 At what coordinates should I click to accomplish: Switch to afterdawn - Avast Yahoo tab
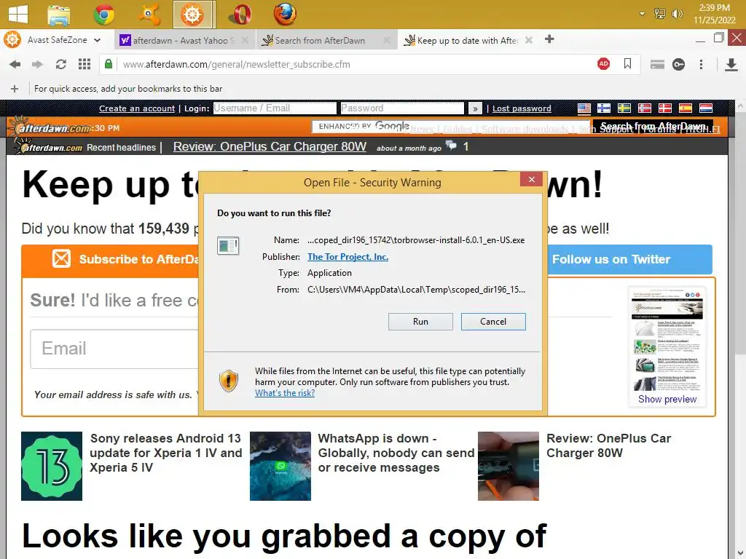click(184, 41)
